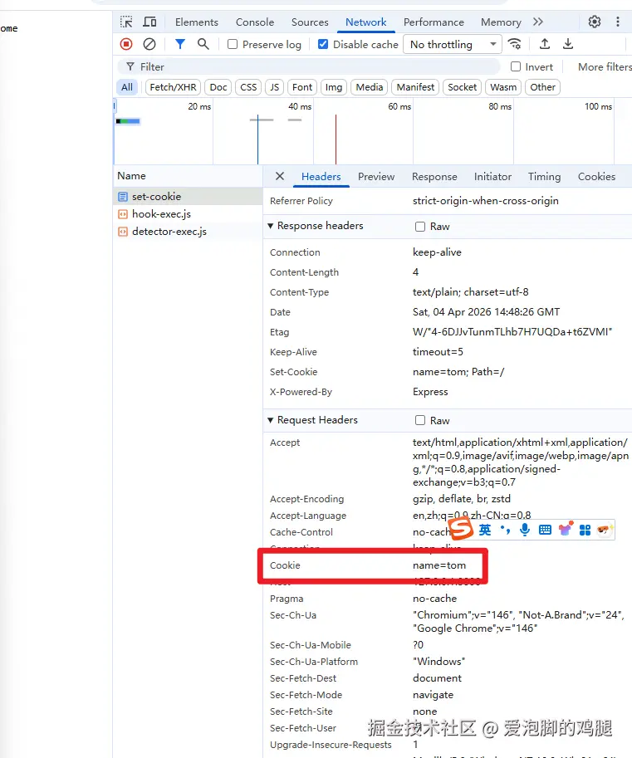Image resolution: width=632 pixels, height=758 pixels.
Task: Switch Sogou input language mode
Action: [x=484, y=531]
